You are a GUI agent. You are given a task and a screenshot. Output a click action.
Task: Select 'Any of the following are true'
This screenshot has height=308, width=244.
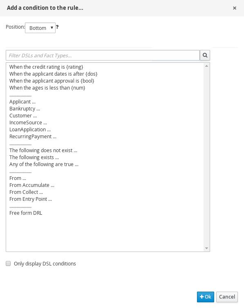click(x=44, y=164)
